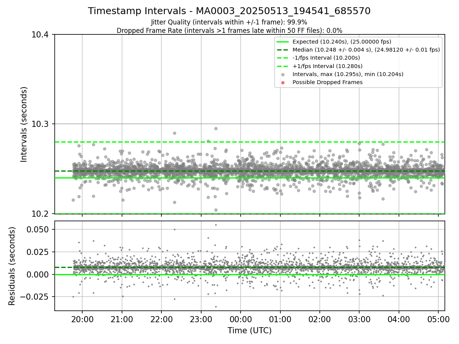Screen dimensions: 459x344
Task: Click legend entry '+1/fps Interval (10.280s)'
Action: click(x=327, y=66)
